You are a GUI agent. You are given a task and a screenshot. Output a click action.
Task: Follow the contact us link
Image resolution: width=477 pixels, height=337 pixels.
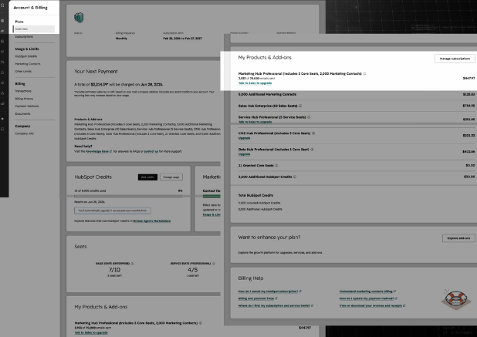(x=151, y=151)
